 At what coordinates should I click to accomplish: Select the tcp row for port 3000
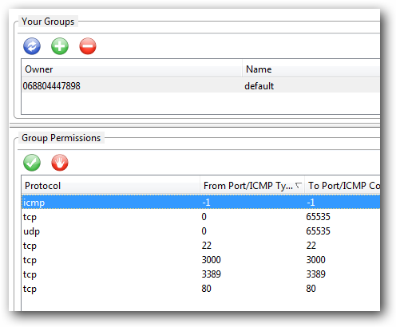pos(200,260)
